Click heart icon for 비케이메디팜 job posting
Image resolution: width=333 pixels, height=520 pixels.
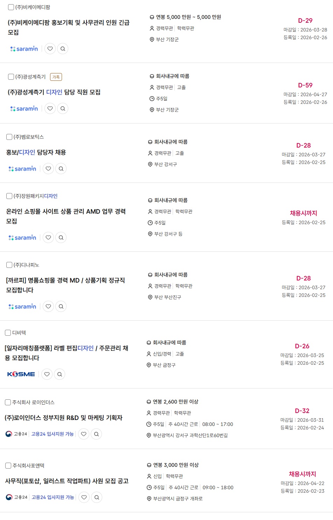tap(50, 49)
